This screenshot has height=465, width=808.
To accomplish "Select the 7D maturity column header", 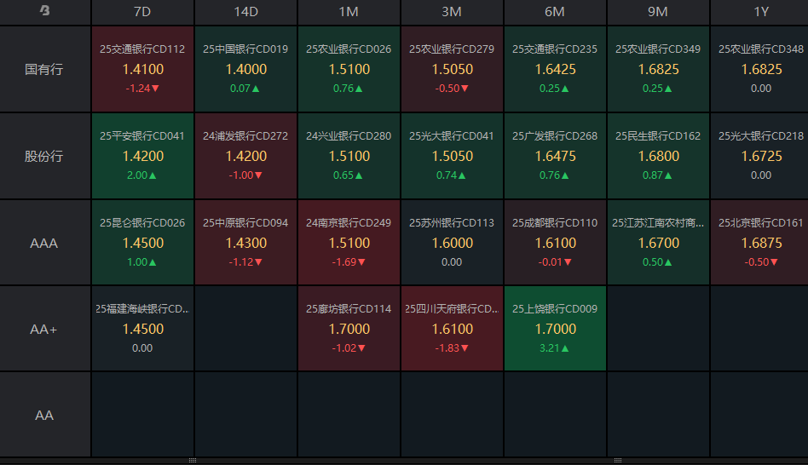I will tap(142, 12).
